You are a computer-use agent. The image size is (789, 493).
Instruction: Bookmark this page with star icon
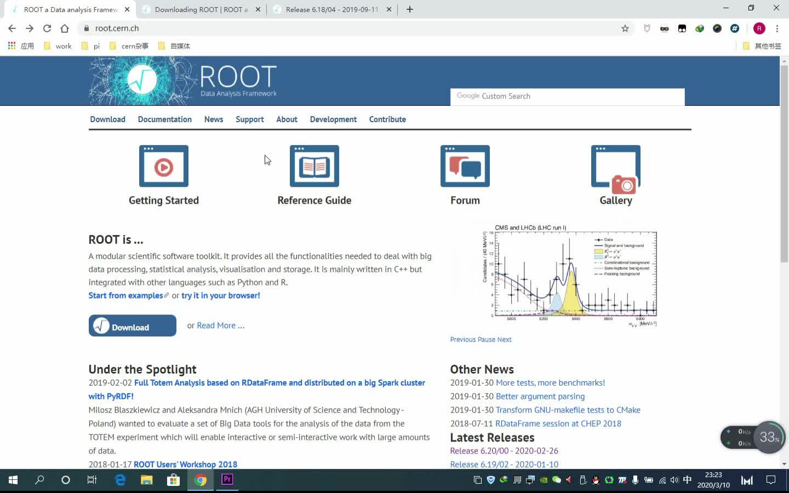(625, 28)
